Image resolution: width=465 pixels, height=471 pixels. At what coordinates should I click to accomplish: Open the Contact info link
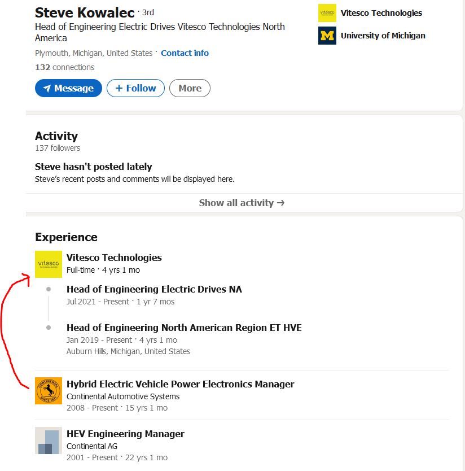click(x=185, y=53)
